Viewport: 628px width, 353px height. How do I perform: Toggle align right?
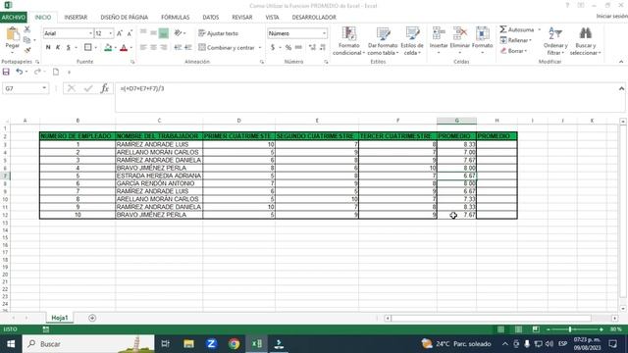pyautogui.click(x=164, y=47)
